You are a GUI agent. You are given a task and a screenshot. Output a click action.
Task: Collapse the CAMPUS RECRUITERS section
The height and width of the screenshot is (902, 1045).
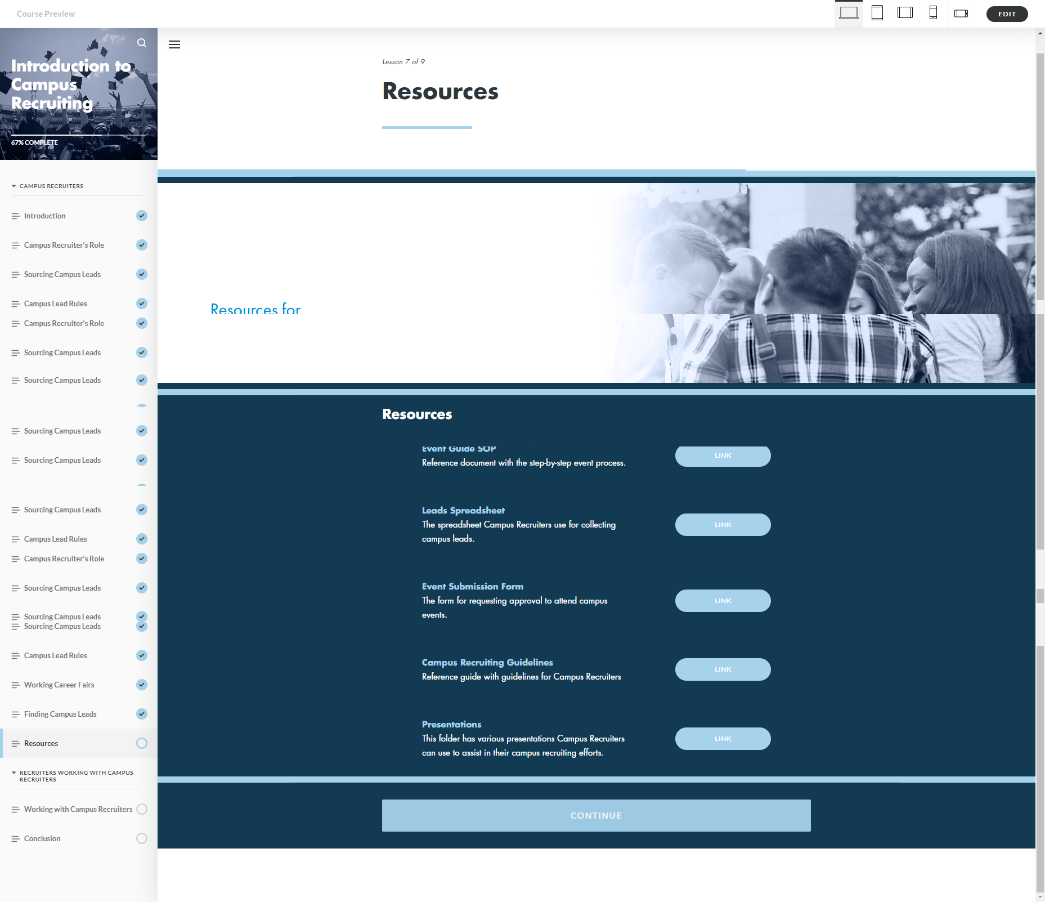click(14, 186)
